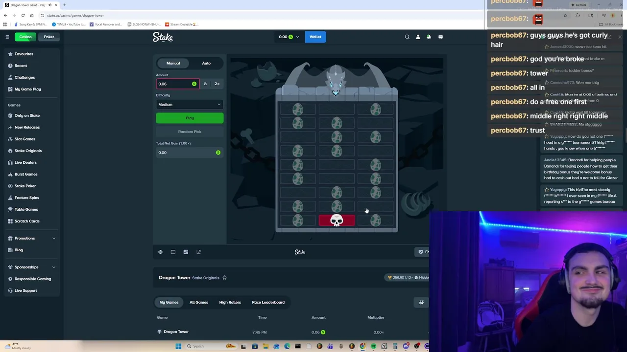The image size is (627, 352).
Task: Favourite Dragon Tower with star icon
Action: pyautogui.click(x=224, y=278)
